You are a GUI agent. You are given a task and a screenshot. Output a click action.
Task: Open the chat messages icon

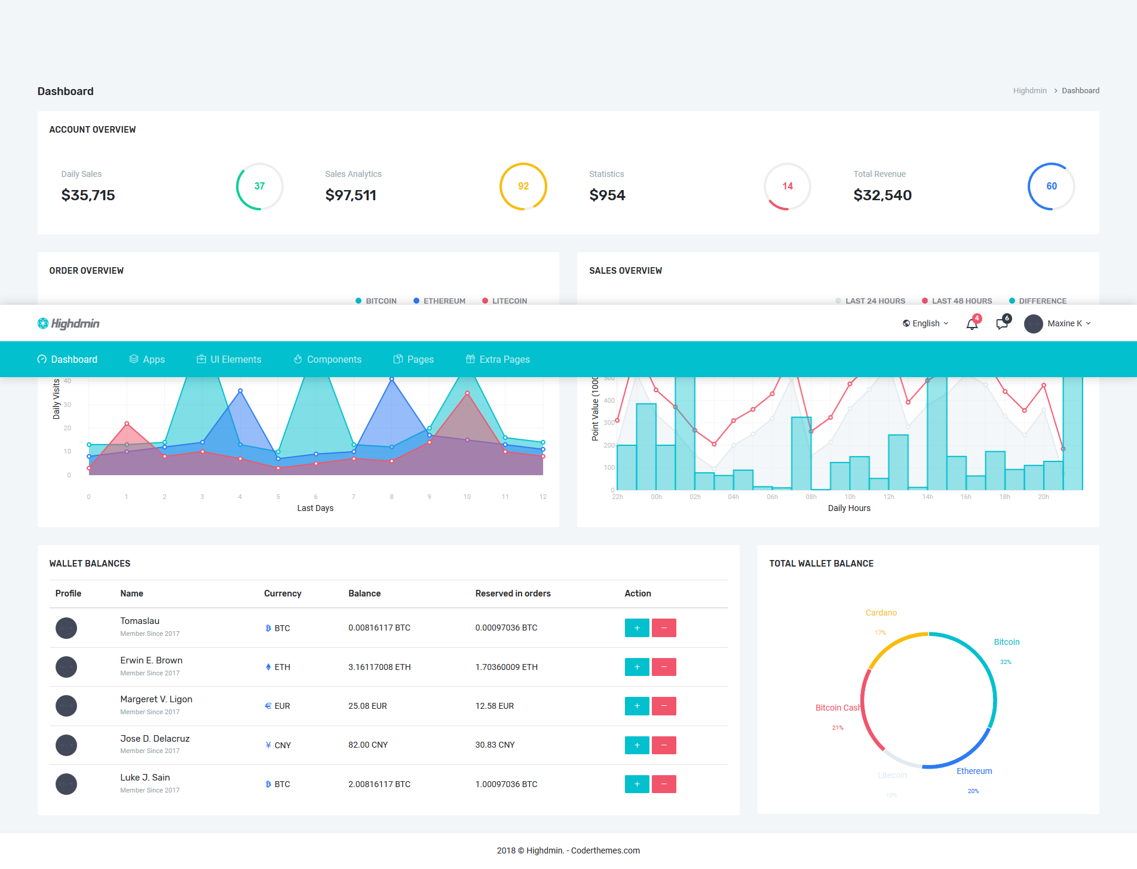(1002, 323)
